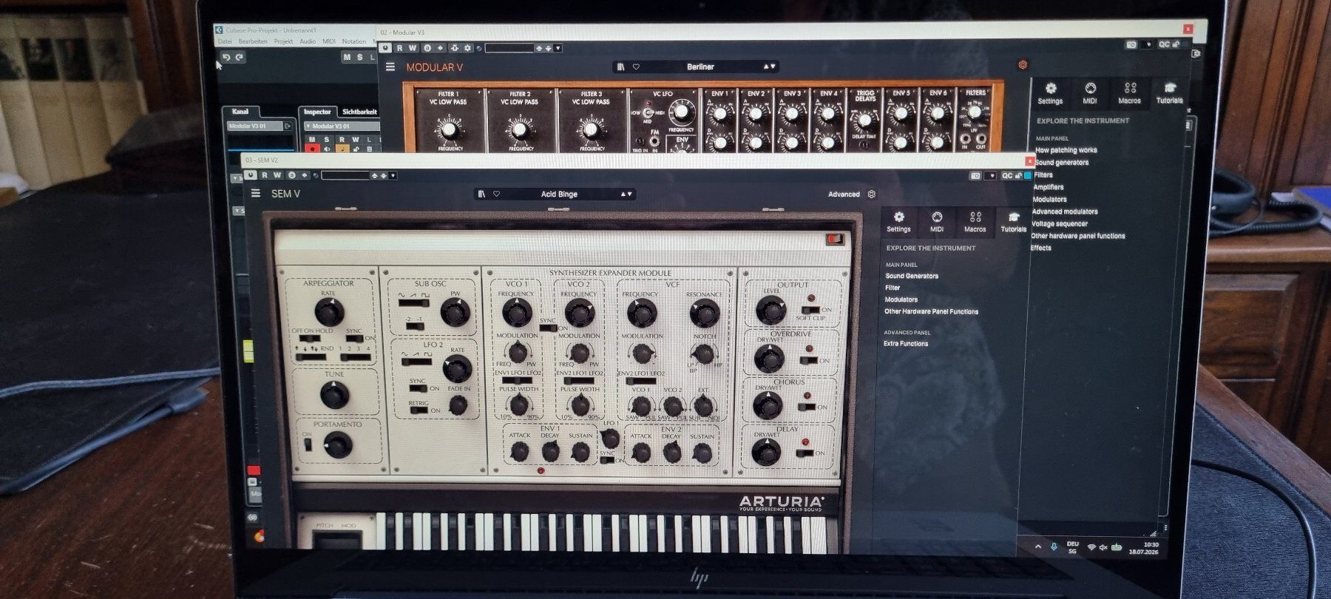The width and height of the screenshot is (1331, 599).
Task: Click the Windows tray volume icon
Action: (1103, 547)
